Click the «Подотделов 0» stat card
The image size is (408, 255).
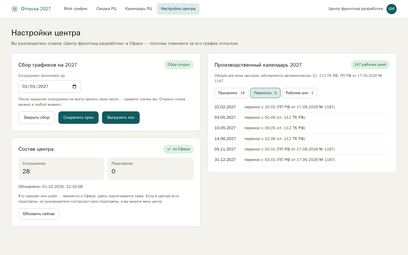pyautogui.click(x=150, y=169)
